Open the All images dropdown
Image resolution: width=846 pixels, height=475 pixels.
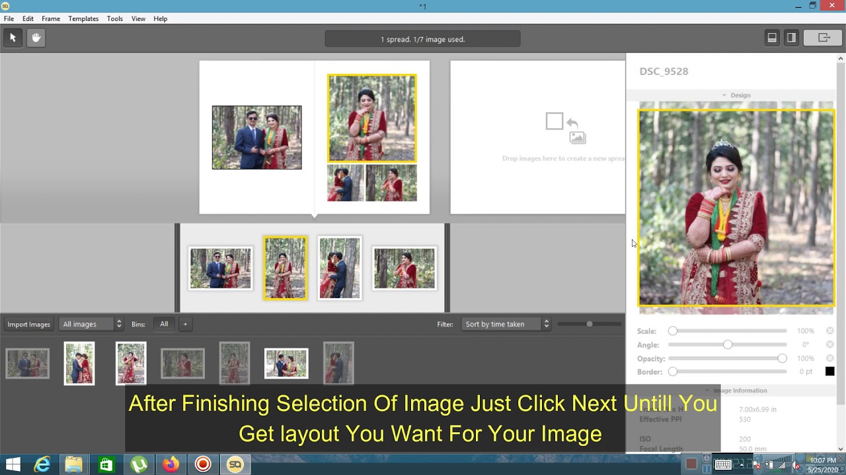[x=91, y=324]
